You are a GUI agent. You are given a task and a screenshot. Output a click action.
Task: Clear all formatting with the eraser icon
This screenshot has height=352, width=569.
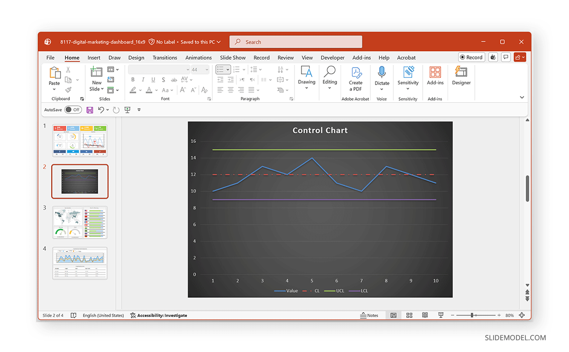coord(204,90)
